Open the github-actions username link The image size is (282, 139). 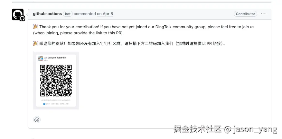click(x=47, y=14)
